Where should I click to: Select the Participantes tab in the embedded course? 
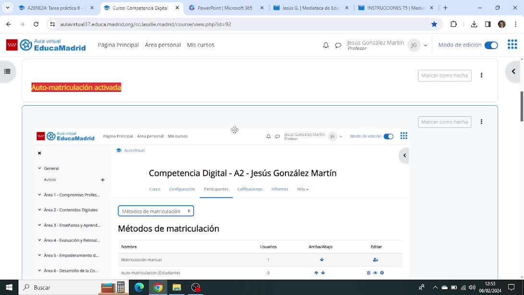(x=216, y=189)
